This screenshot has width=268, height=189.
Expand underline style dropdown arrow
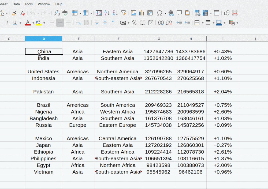pos(20,23)
